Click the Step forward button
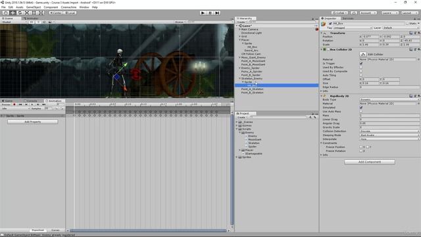 tap(217, 13)
